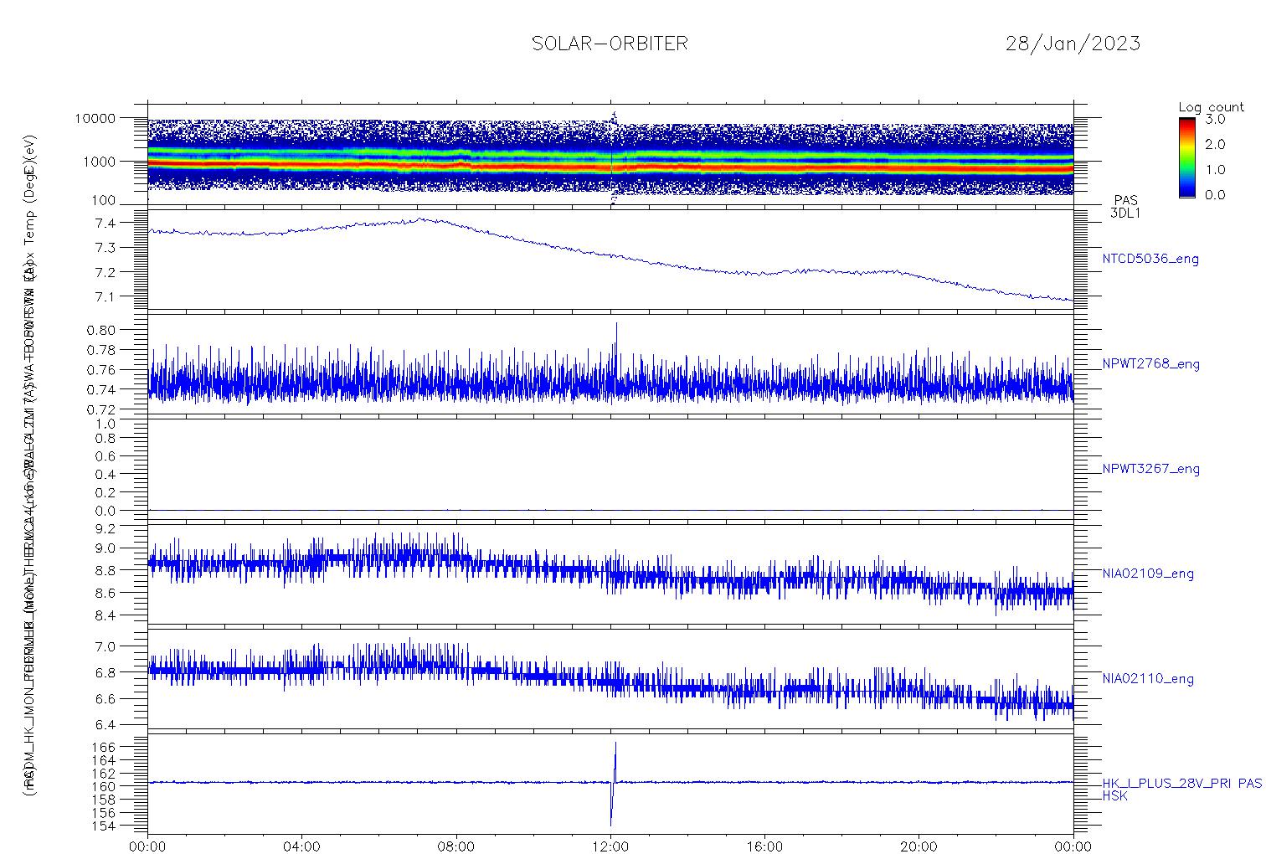
Task: Click the NIA02109_eng series label
Action: click(1148, 574)
